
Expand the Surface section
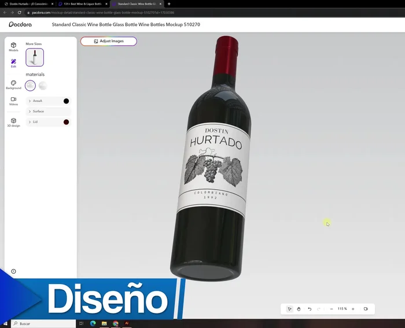pyautogui.click(x=48, y=111)
